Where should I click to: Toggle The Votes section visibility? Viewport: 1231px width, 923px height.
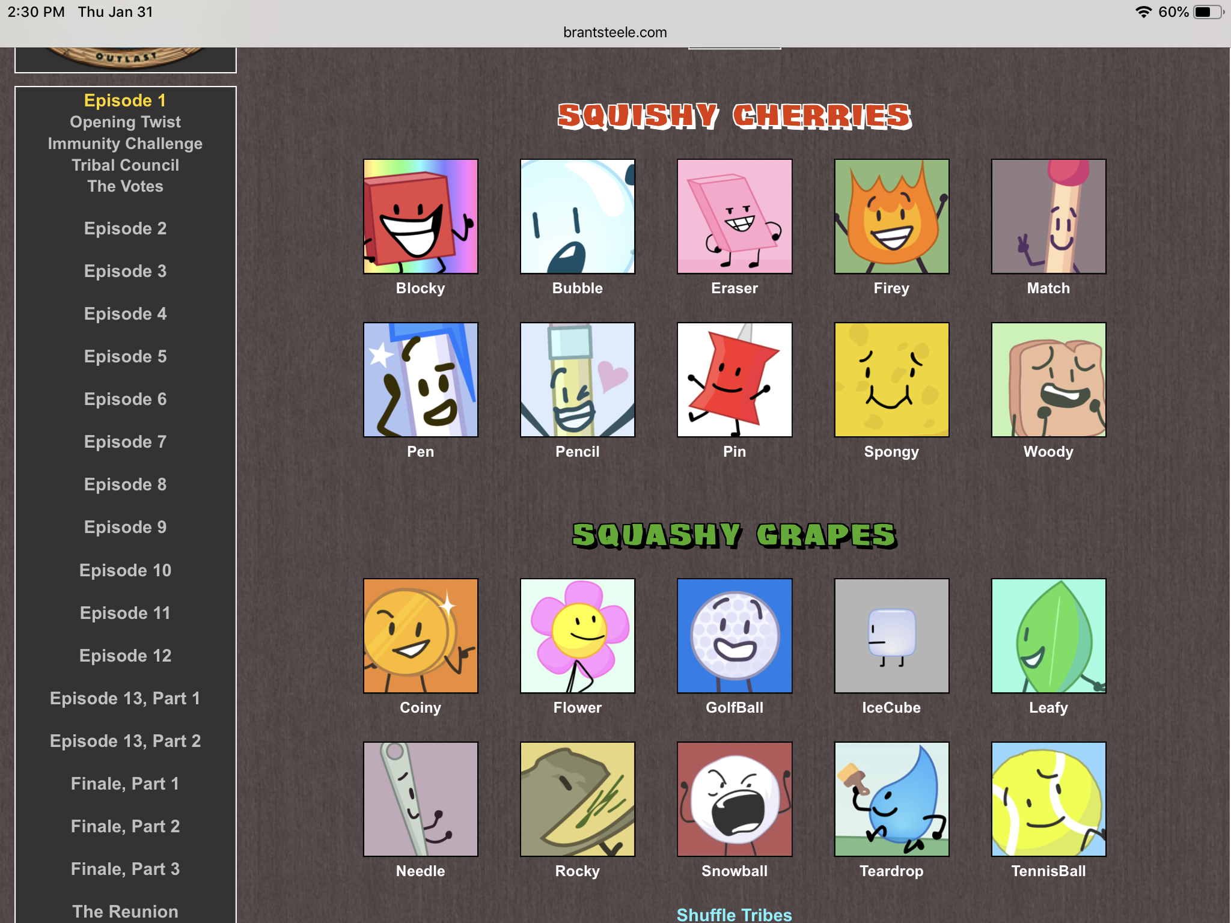pos(125,185)
